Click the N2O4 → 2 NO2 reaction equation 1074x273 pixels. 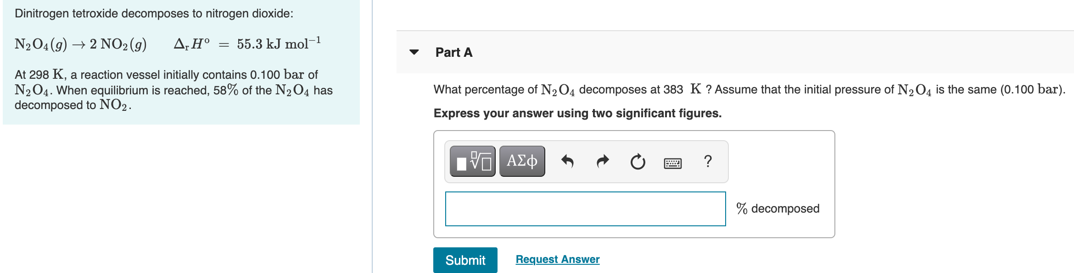[81, 44]
